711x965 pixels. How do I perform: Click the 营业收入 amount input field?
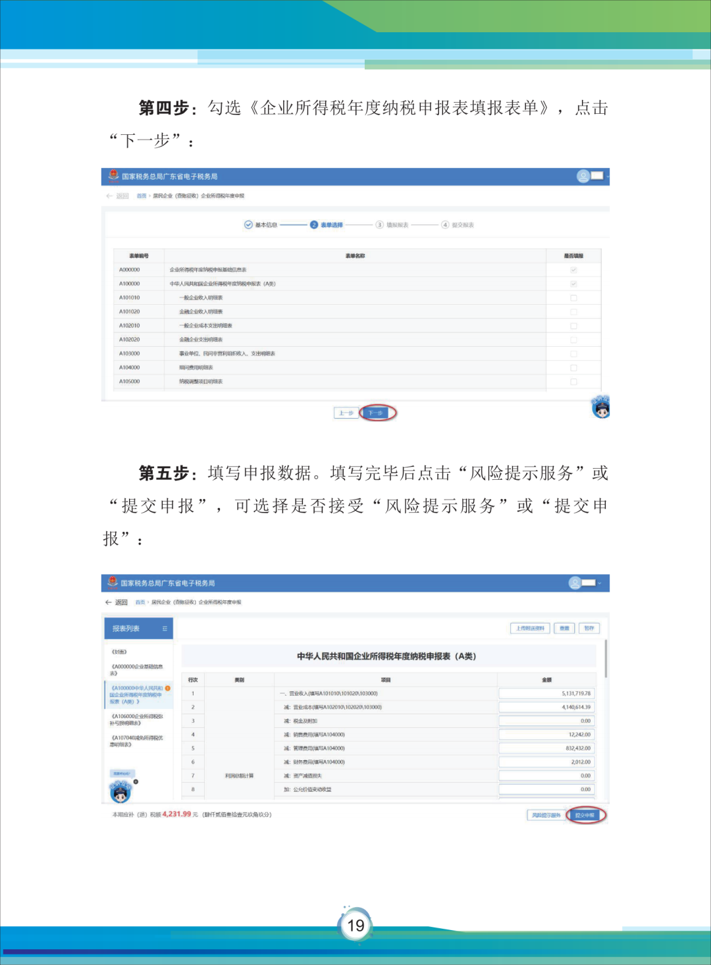pyautogui.click(x=546, y=692)
